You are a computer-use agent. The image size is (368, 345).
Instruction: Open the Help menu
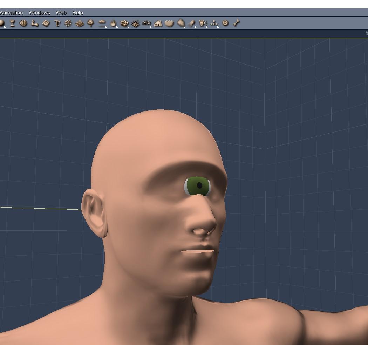77,13
